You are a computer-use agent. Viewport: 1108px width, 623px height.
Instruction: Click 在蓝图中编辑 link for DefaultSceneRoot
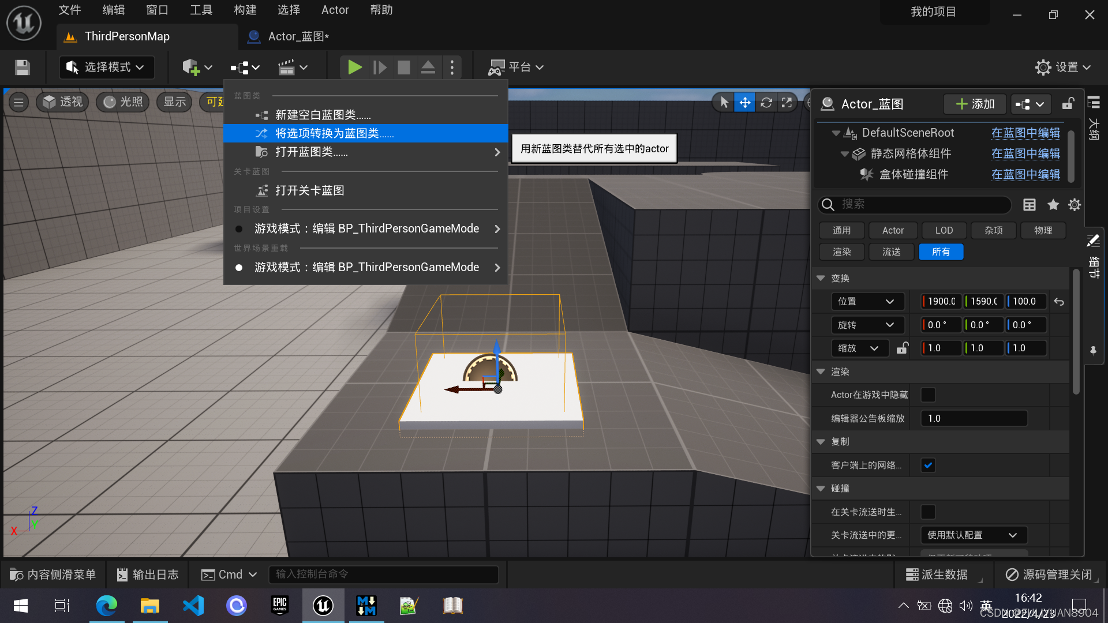tap(1025, 133)
